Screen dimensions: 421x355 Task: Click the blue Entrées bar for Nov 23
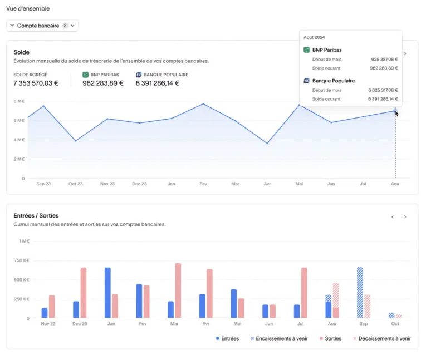pos(45,313)
